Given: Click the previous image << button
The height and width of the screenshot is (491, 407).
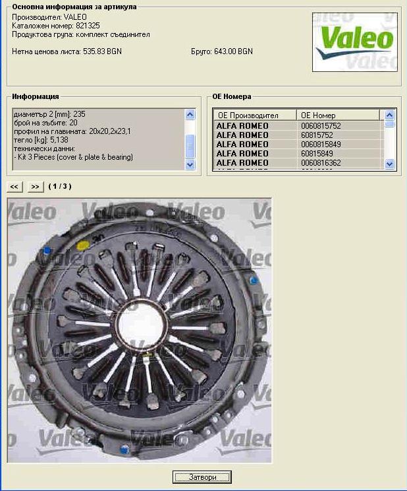Looking at the screenshot, I should (14, 187).
